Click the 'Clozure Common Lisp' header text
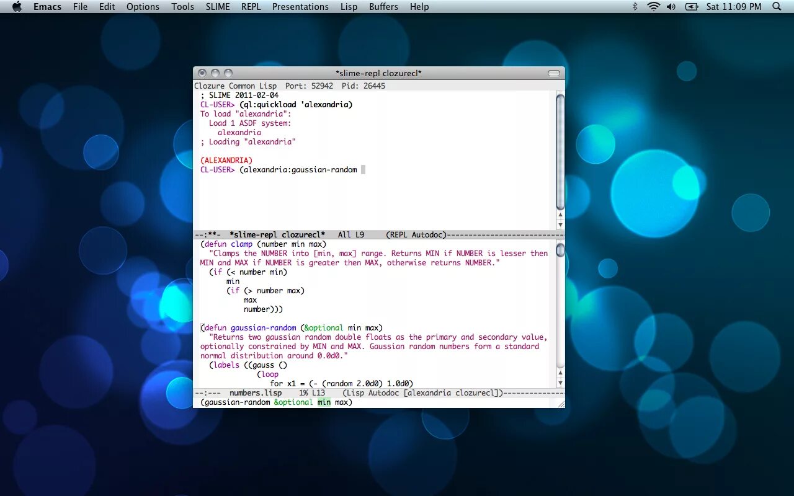The width and height of the screenshot is (794, 496). pyautogui.click(x=236, y=86)
